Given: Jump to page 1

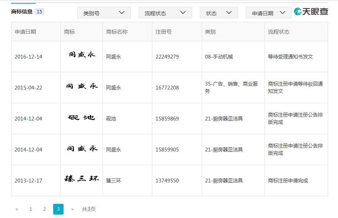Looking at the screenshot, I should click(31, 209).
